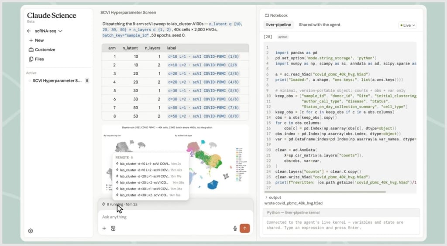Switch to the liver-pipeline tab
The image size is (447, 246).
279,25
